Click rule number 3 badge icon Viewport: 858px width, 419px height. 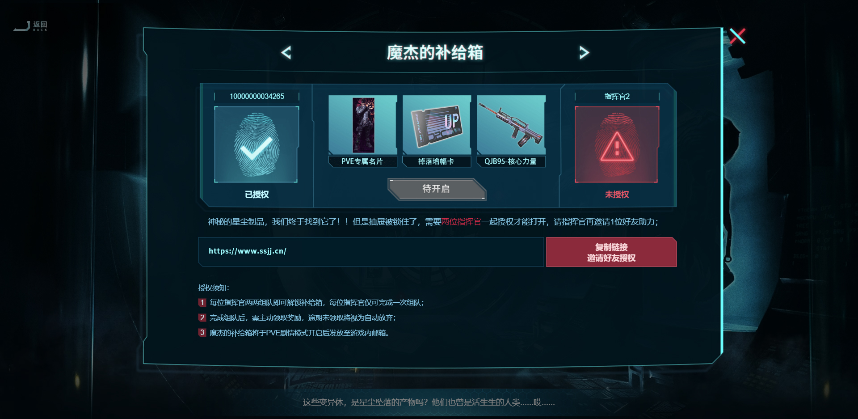[202, 333]
